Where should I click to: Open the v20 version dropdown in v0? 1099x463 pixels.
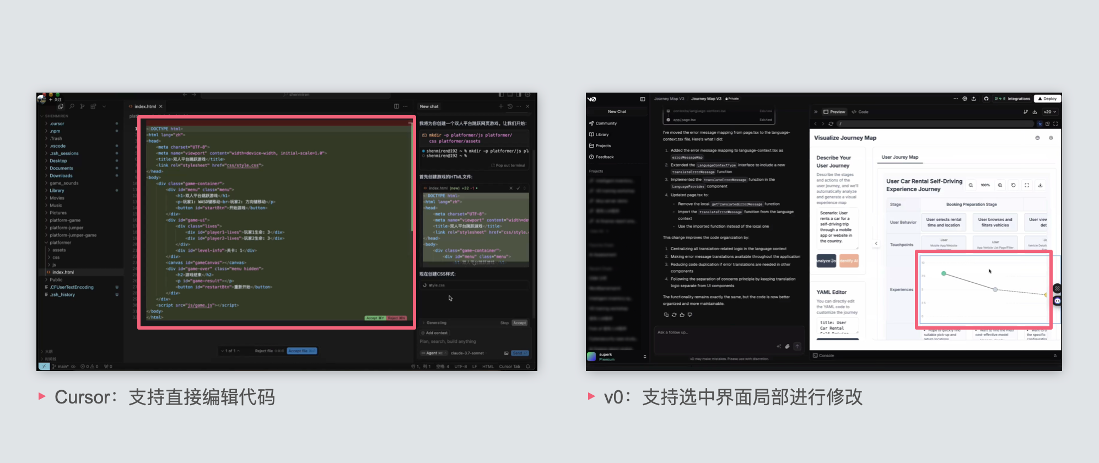pyautogui.click(x=1050, y=112)
